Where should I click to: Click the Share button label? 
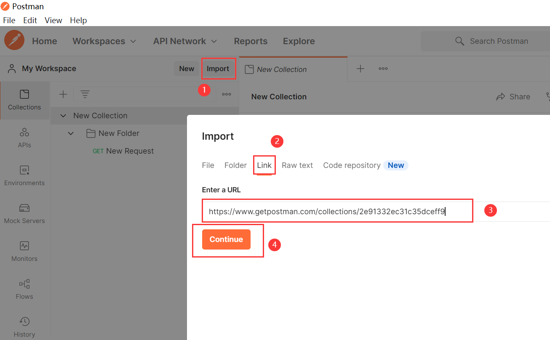point(520,97)
